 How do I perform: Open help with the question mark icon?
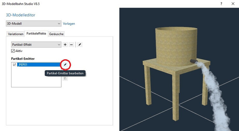point(221,4)
